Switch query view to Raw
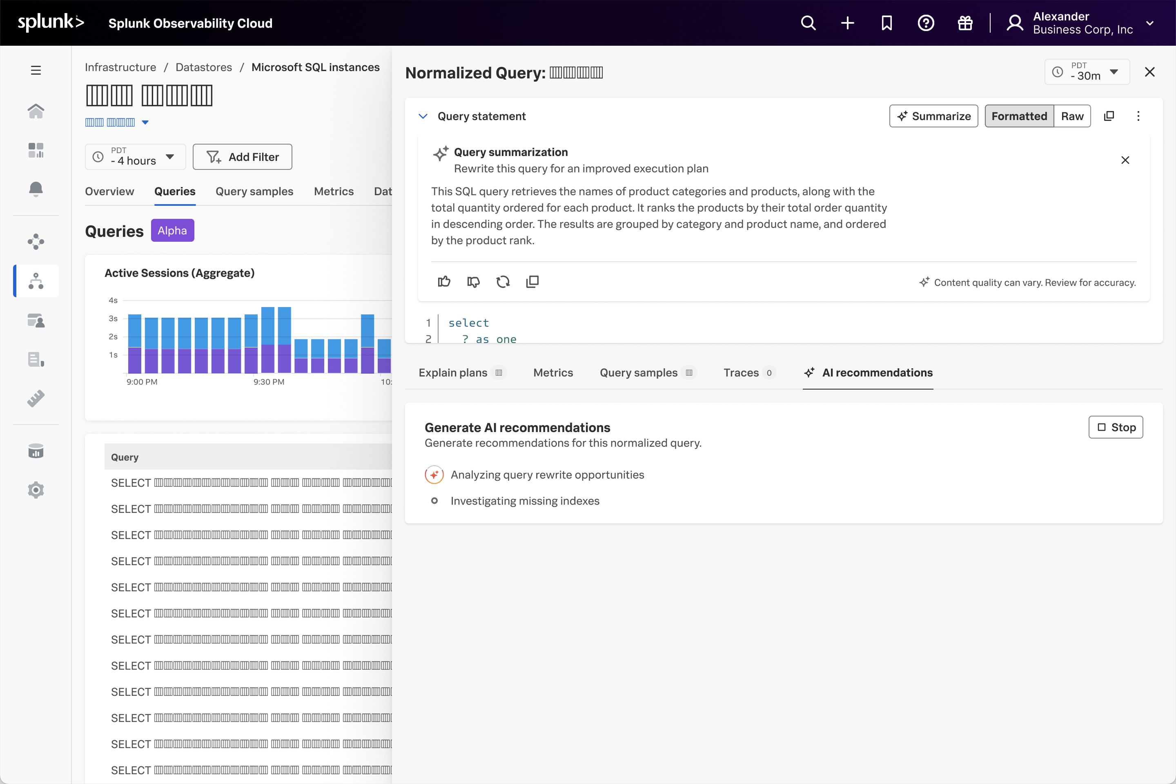The image size is (1176, 784). (1072, 116)
